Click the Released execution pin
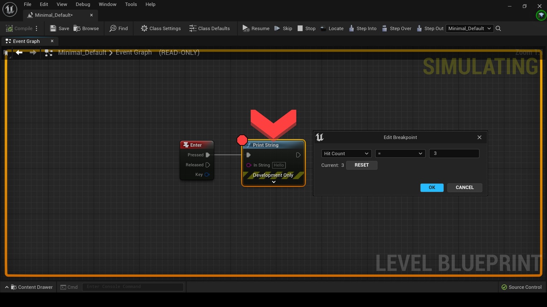The height and width of the screenshot is (307, 547). 208,165
